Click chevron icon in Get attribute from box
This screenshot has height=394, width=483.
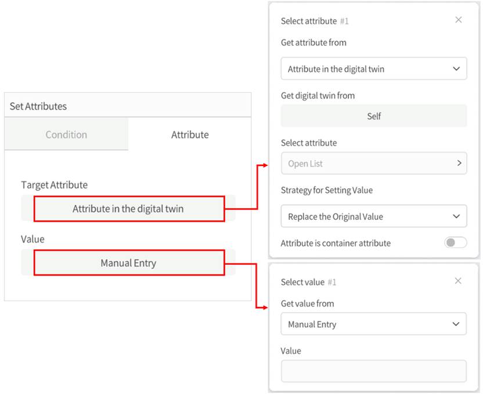click(x=456, y=69)
